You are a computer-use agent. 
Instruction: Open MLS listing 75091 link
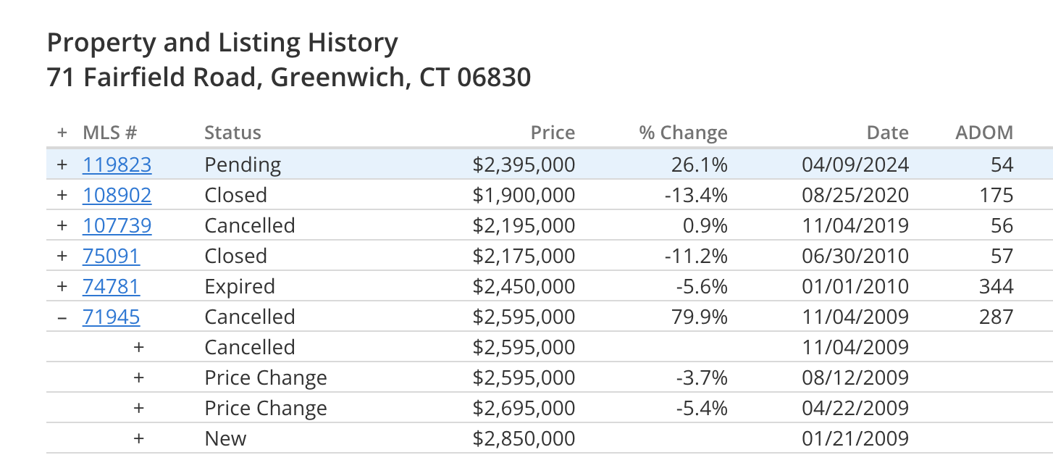112,256
